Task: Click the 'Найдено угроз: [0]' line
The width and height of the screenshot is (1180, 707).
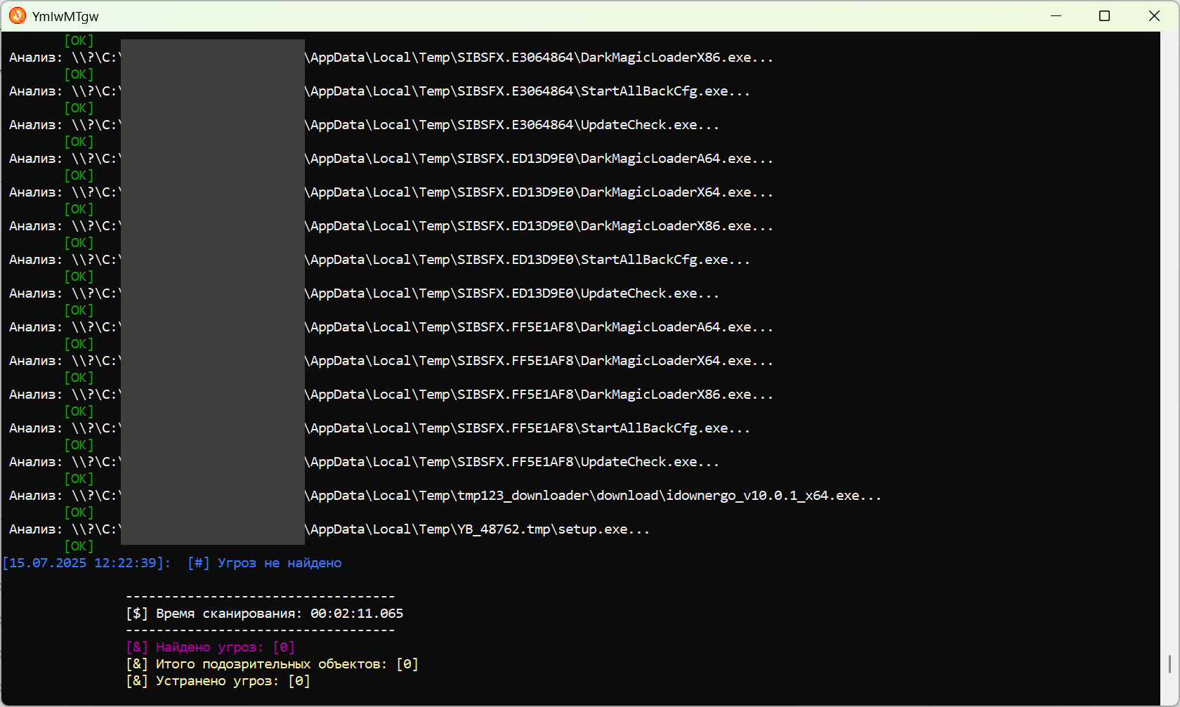Action: pyautogui.click(x=211, y=647)
